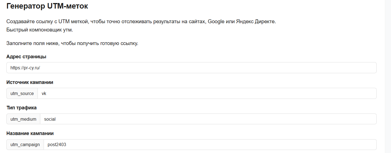Focus the utm_campaign input containing 'post2403'
The width and height of the screenshot is (391, 153).
[210, 144]
